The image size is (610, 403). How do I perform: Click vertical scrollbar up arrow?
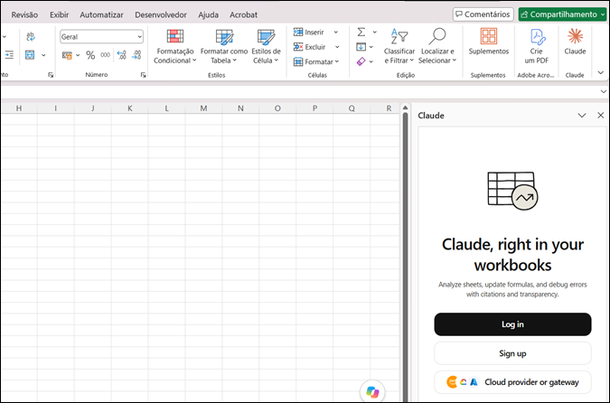(405, 108)
